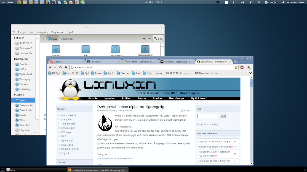
Task: Open Bogmærker menu in file manager
Action: (x=58, y=32)
